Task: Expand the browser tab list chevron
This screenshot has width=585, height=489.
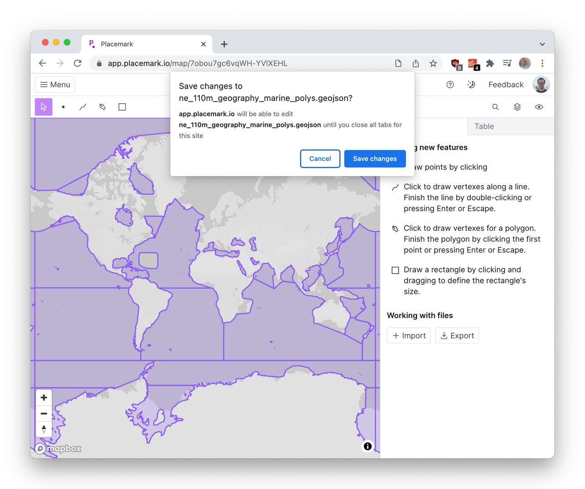Action: [x=542, y=44]
